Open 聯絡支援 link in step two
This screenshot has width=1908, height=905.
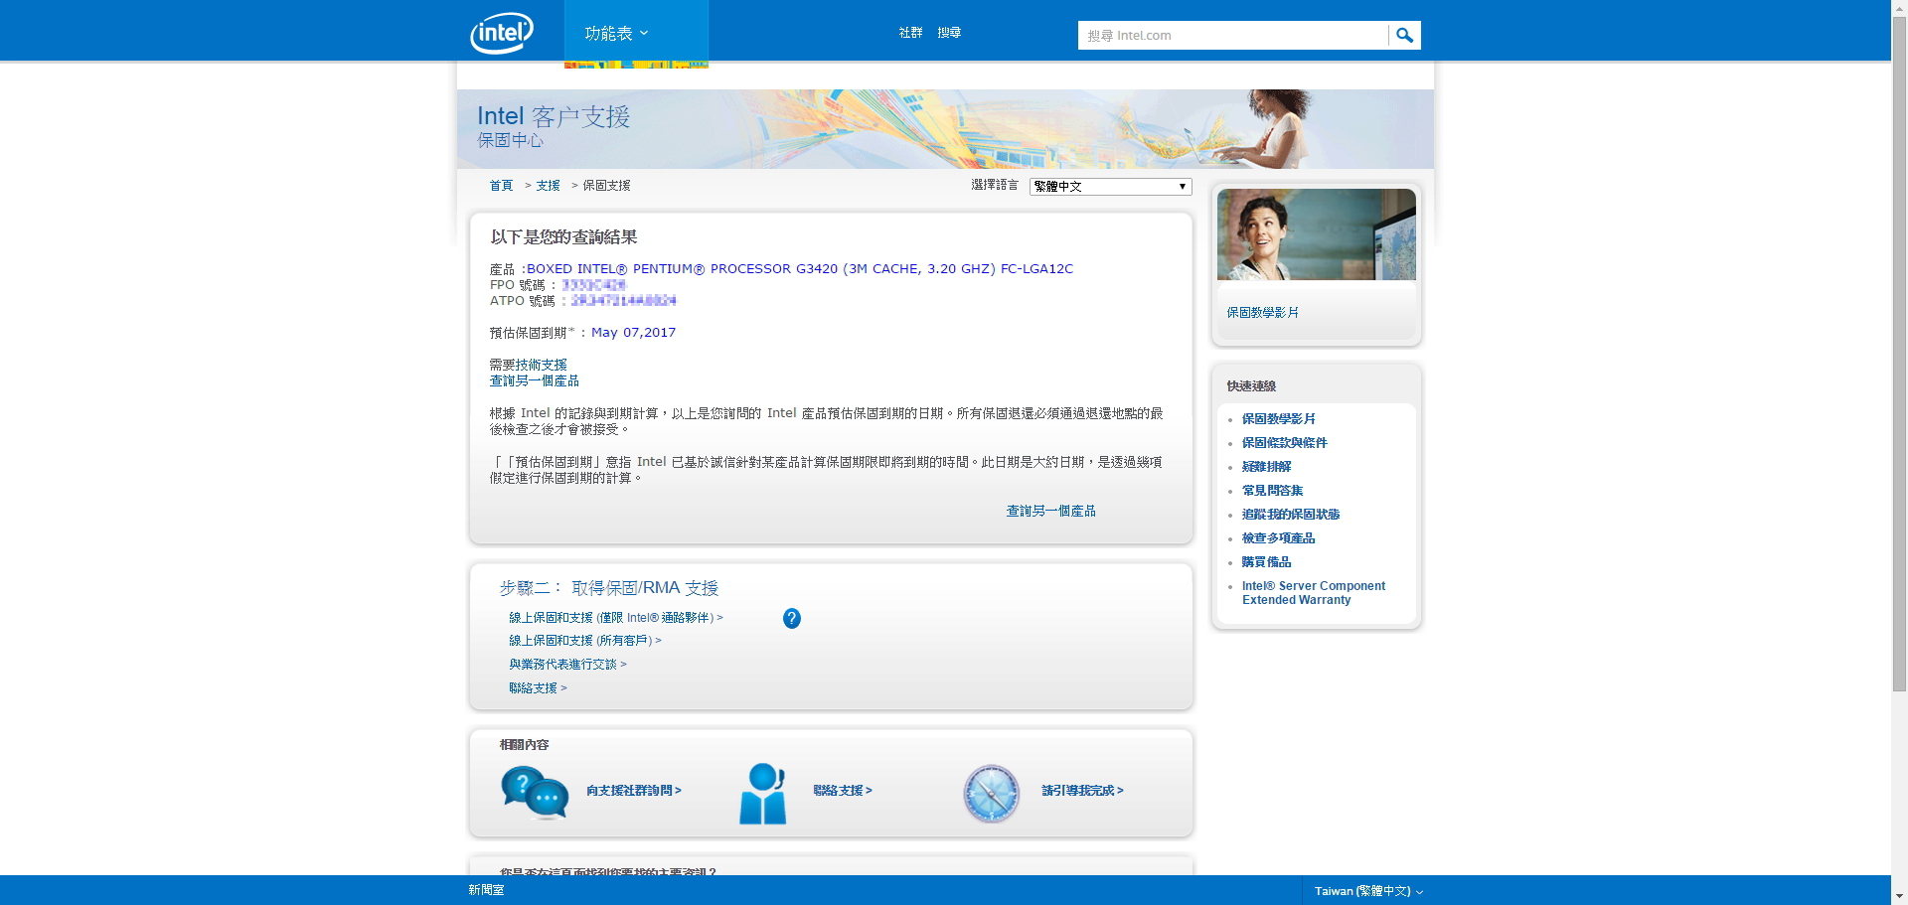coord(538,688)
